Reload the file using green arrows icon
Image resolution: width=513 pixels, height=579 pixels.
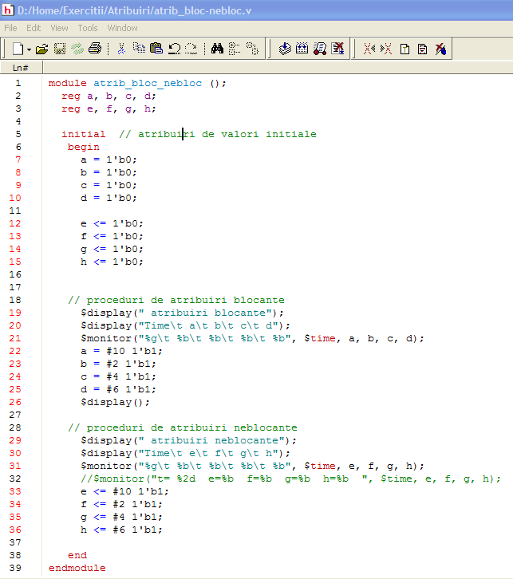77,49
